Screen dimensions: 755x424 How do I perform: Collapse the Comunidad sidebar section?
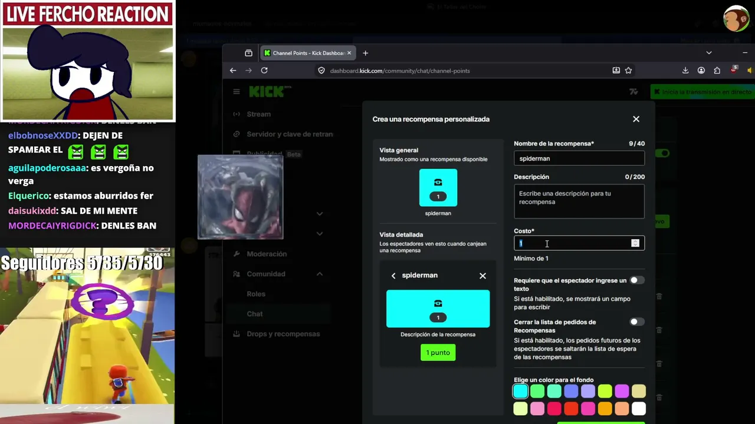point(320,274)
